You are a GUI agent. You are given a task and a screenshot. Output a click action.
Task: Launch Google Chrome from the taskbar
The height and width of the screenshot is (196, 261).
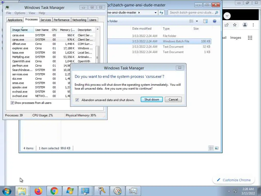(x=54, y=191)
